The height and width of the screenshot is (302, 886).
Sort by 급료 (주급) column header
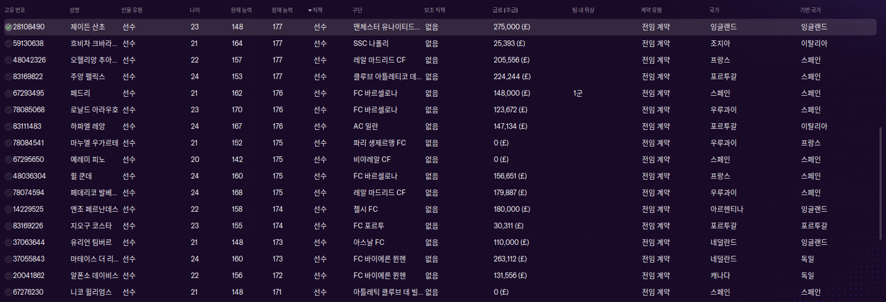(505, 10)
